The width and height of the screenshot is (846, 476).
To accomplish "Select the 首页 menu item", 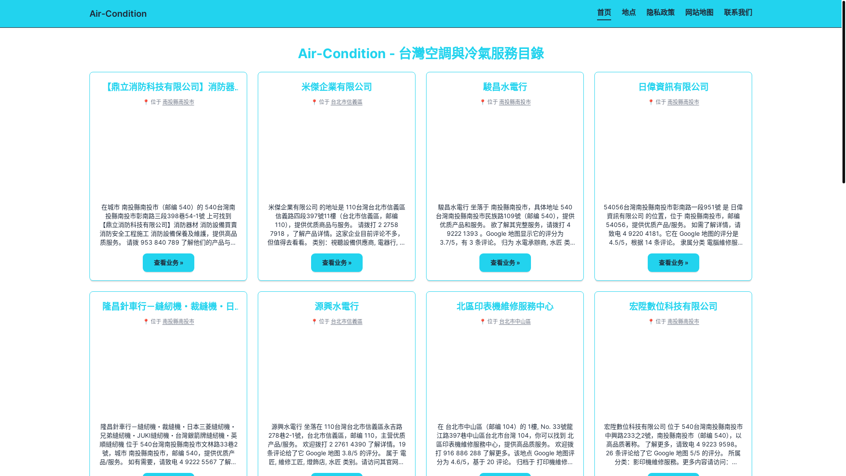I will tap(604, 12).
